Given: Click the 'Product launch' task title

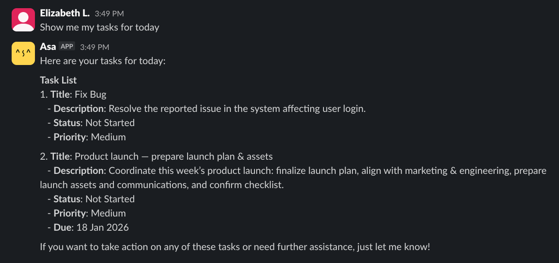Looking at the screenshot, I should coord(172,156).
